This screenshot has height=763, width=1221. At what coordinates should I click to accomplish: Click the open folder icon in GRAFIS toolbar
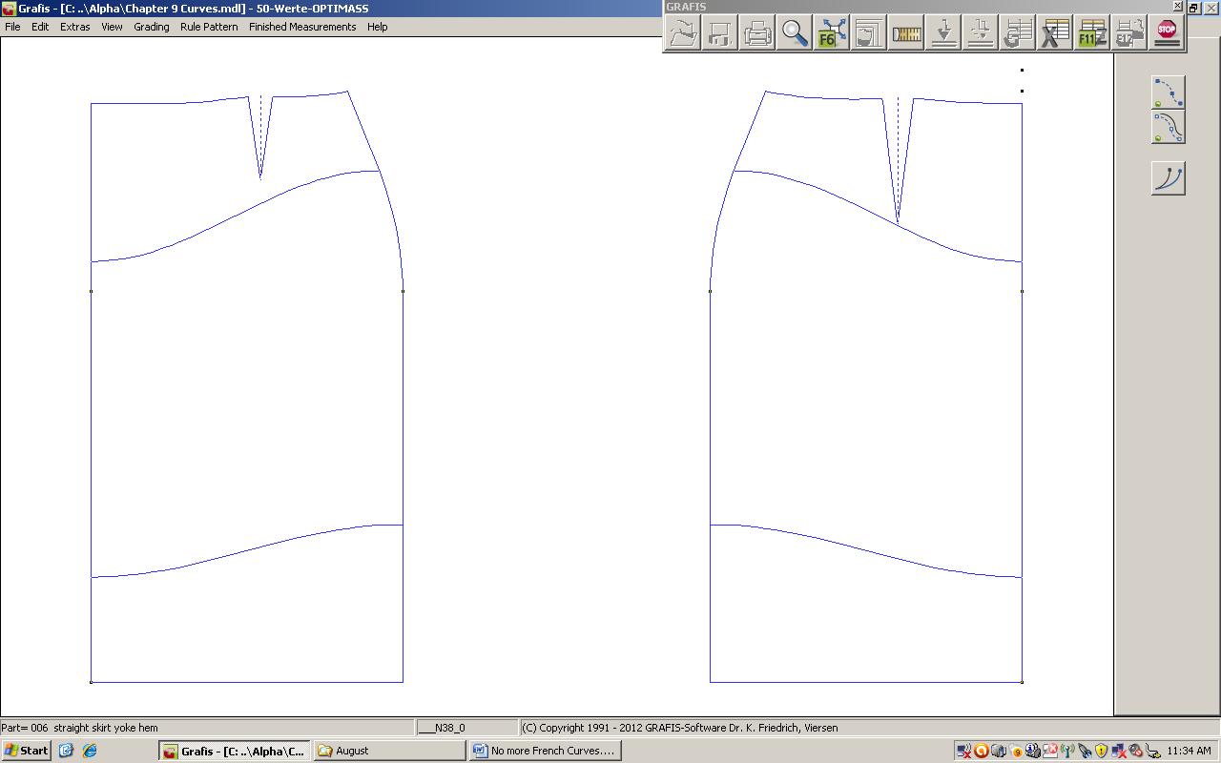[682, 33]
